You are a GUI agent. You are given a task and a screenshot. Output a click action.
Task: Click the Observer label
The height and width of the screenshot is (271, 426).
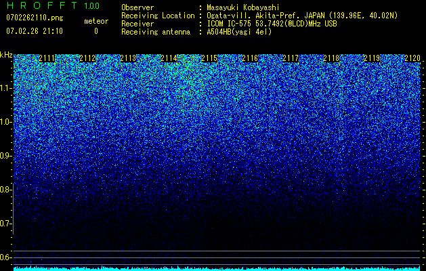point(137,7)
